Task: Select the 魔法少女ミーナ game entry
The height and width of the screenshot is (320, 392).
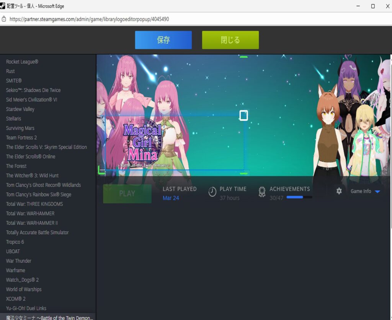Action: tap(49, 317)
